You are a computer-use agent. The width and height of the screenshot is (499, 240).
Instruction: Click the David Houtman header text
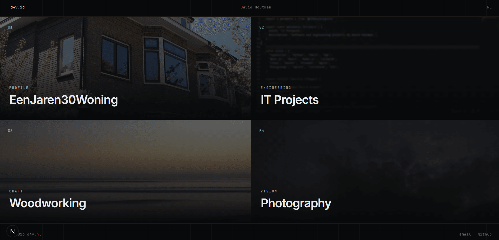(x=256, y=7)
